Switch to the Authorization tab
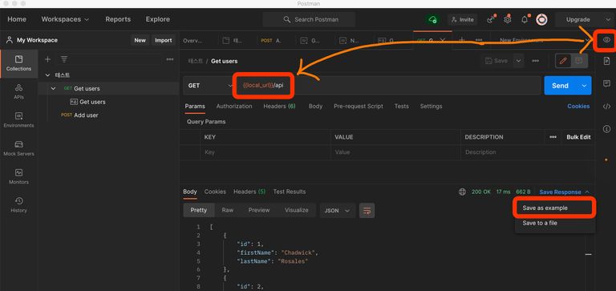The width and height of the screenshot is (616, 291). pos(234,106)
